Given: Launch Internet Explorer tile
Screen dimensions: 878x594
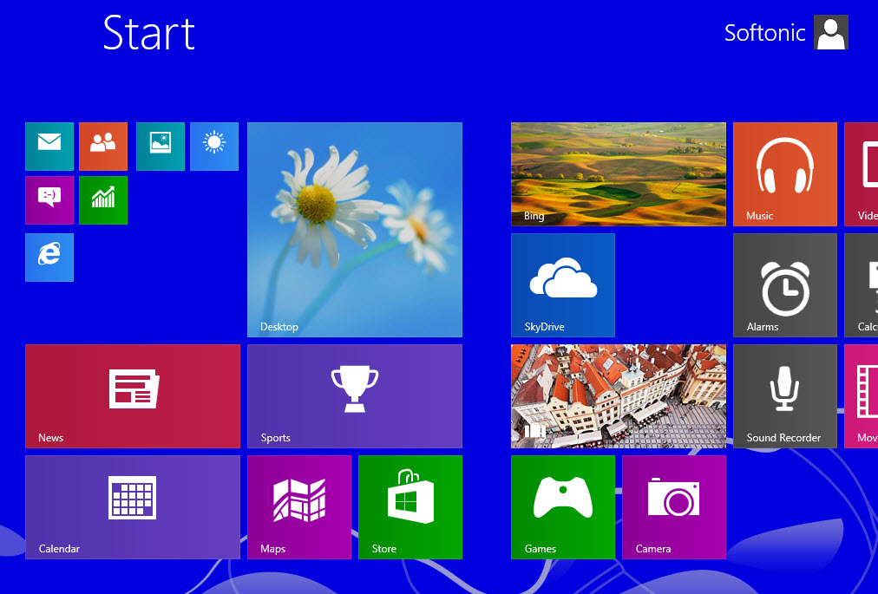Looking at the screenshot, I should coord(49,258).
